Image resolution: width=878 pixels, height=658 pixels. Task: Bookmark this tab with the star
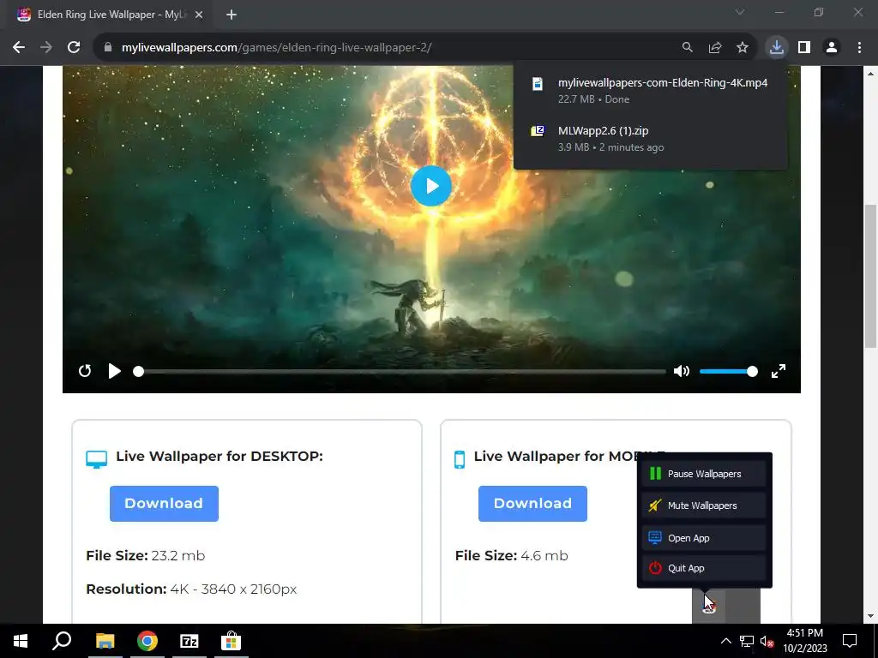743,48
